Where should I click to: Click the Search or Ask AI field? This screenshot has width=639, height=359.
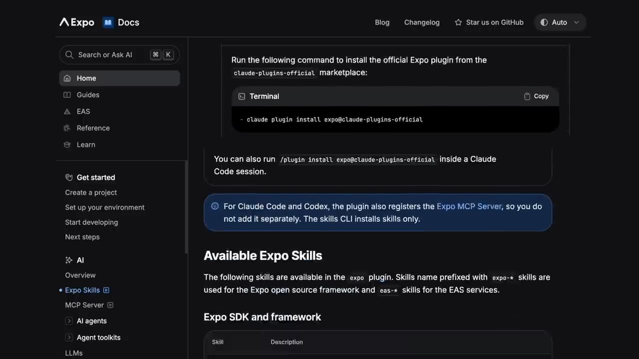pos(120,55)
